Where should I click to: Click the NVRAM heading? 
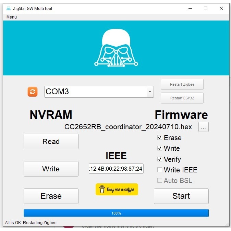(51, 115)
